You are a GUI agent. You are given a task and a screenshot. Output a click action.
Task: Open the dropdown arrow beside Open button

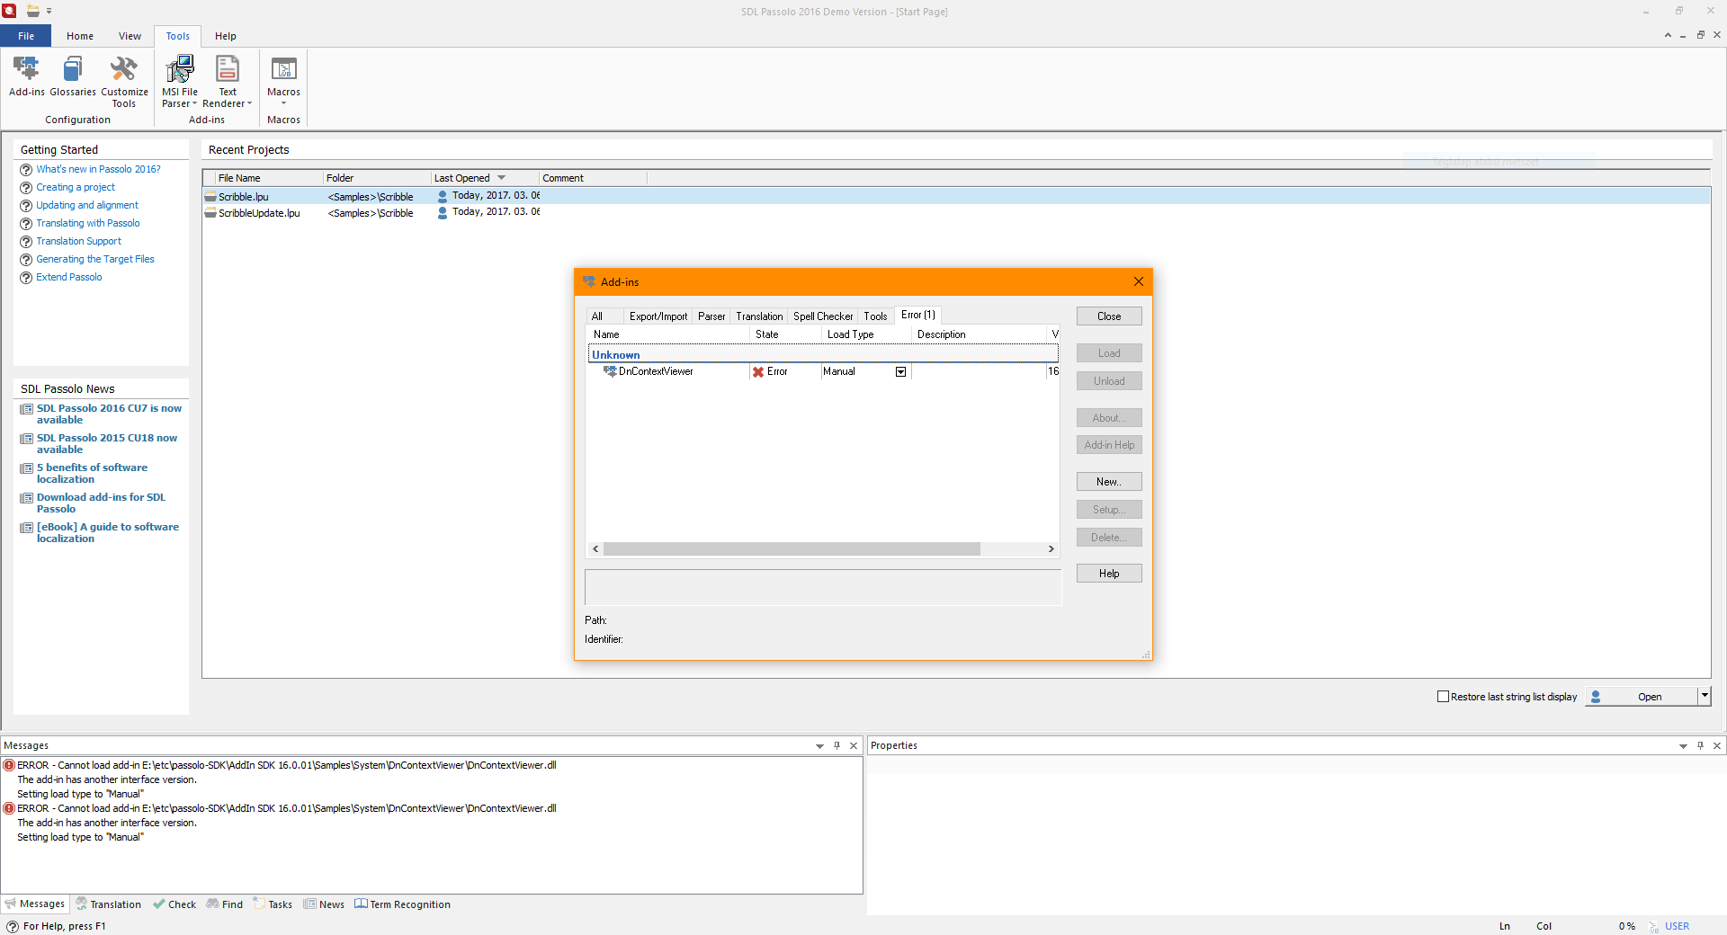[1704, 696]
